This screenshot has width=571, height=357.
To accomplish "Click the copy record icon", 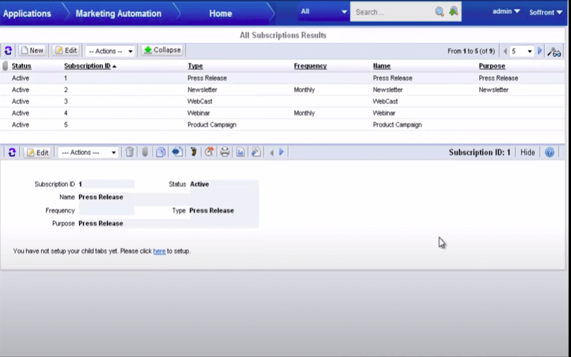I will 161,152.
